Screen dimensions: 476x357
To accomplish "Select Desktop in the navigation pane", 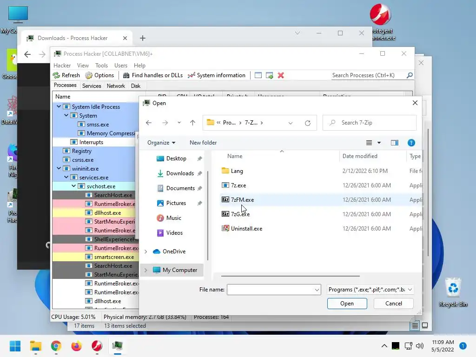I will click(x=176, y=159).
